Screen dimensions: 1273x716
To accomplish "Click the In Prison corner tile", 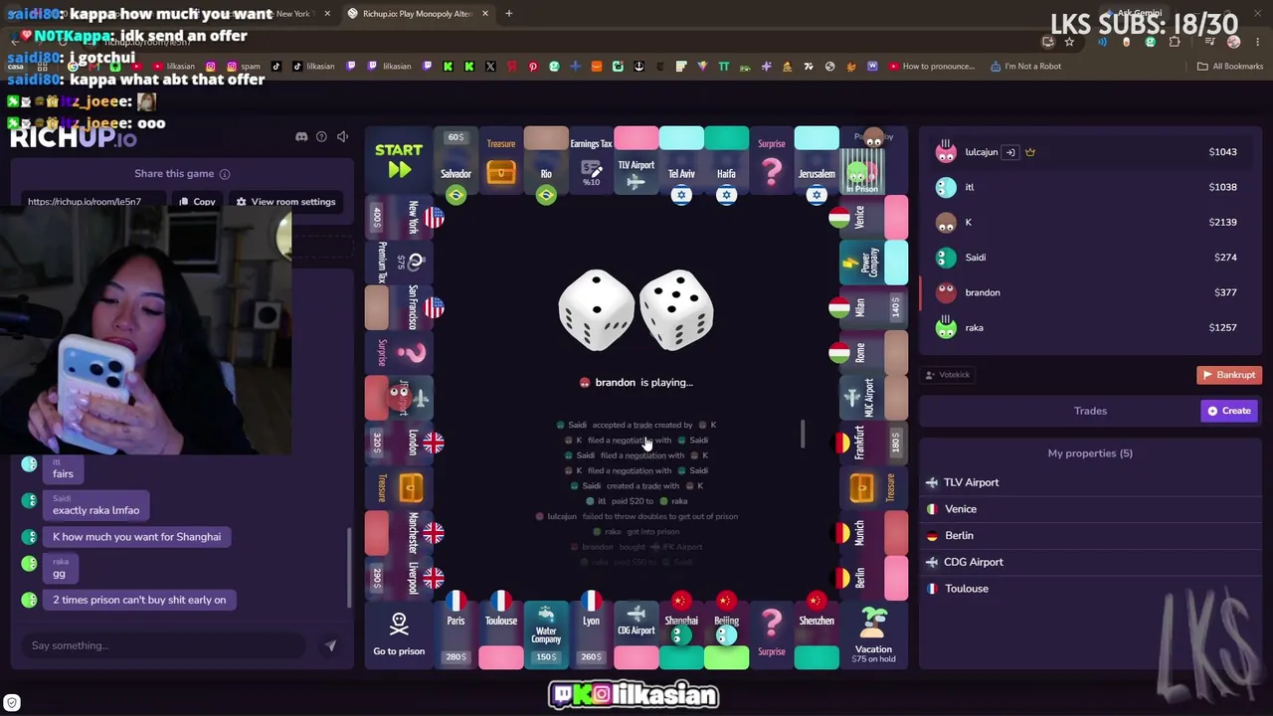I will click(x=873, y=160).
